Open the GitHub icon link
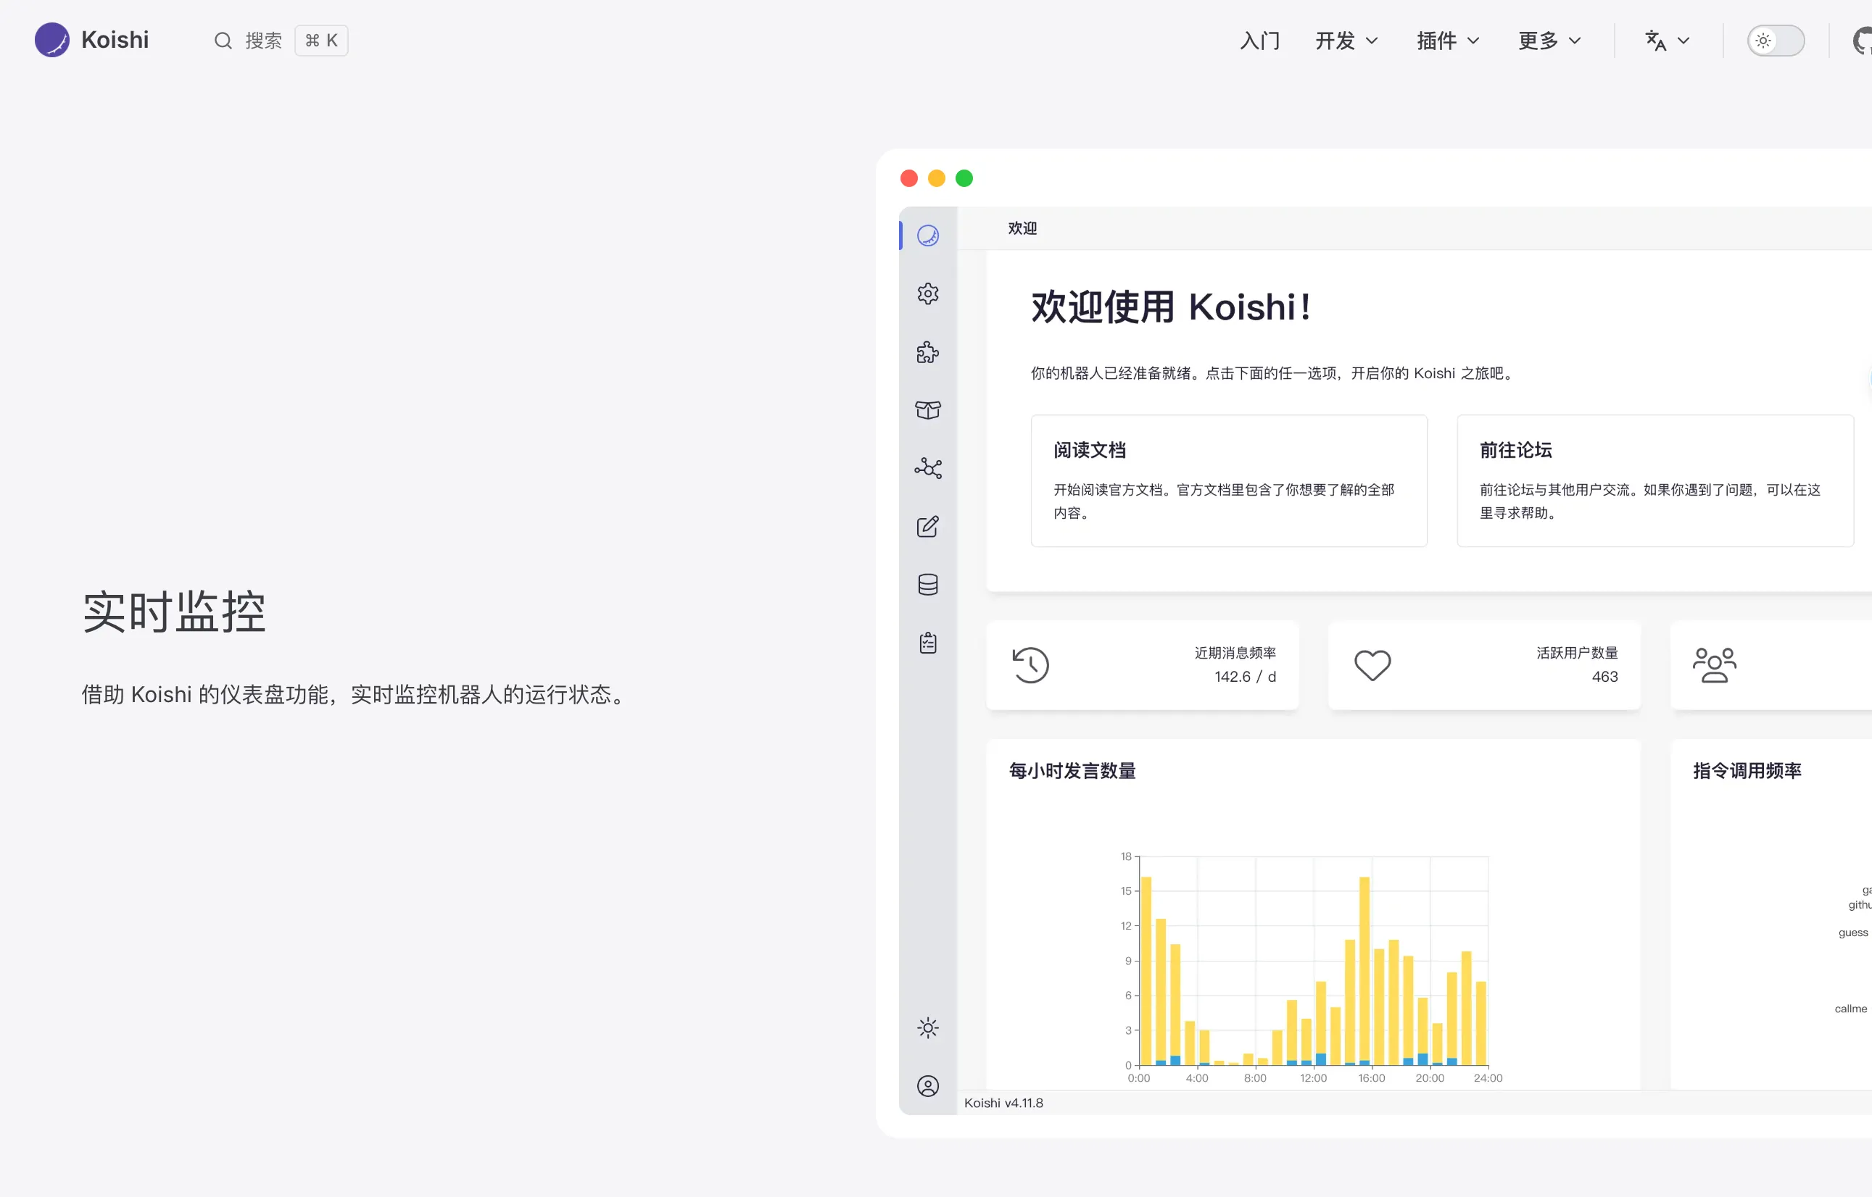 tap(1863, 41)
